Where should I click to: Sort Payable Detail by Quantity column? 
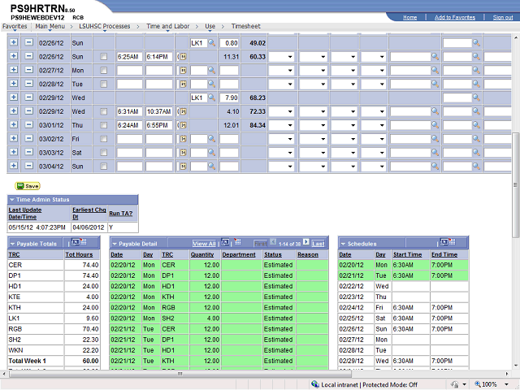[202, 254]
